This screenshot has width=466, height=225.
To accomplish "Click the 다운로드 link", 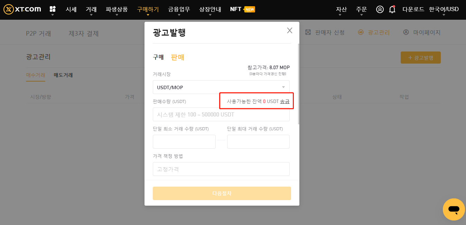I will coord(413,9).
